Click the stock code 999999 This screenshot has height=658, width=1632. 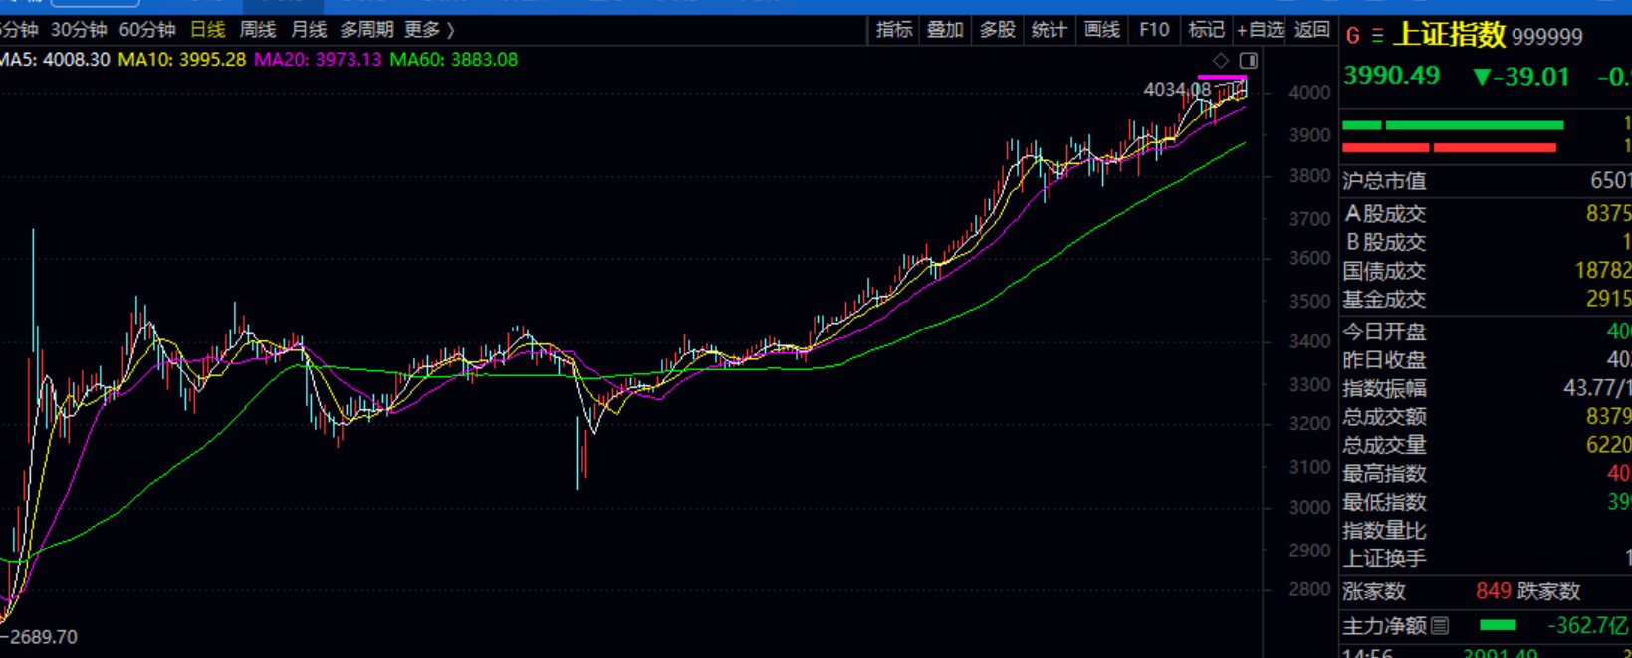(x=1546, y=38)
